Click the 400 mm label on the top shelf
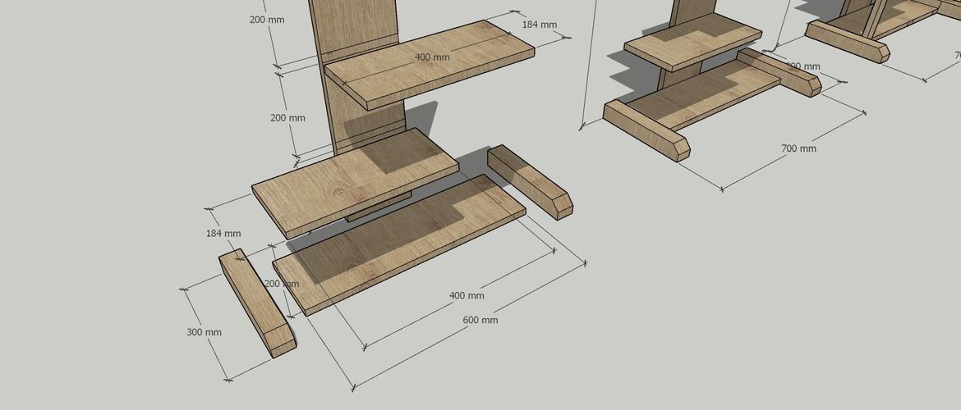Screen dimensions: 961x410 (x=432, y=57)
